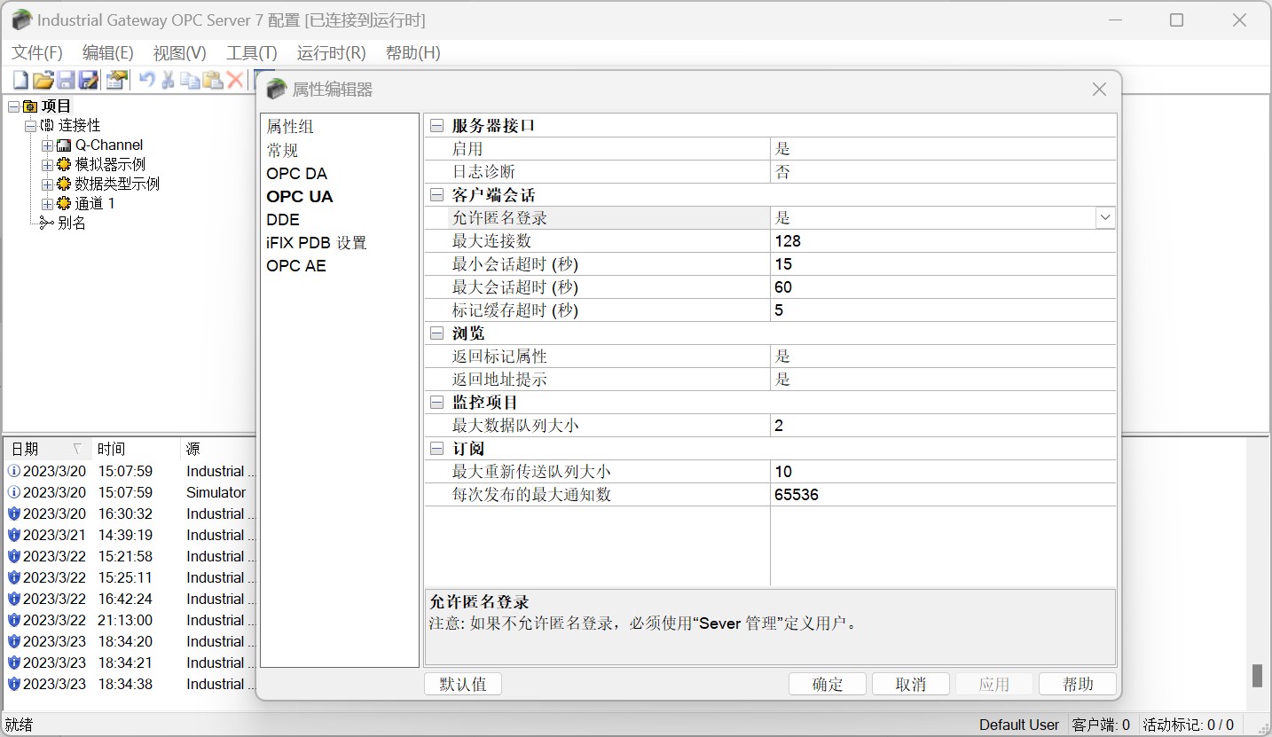The image size is (1272, 737).
Task: Expand the Q-Channel tree node
Action: tap(47, 145)
